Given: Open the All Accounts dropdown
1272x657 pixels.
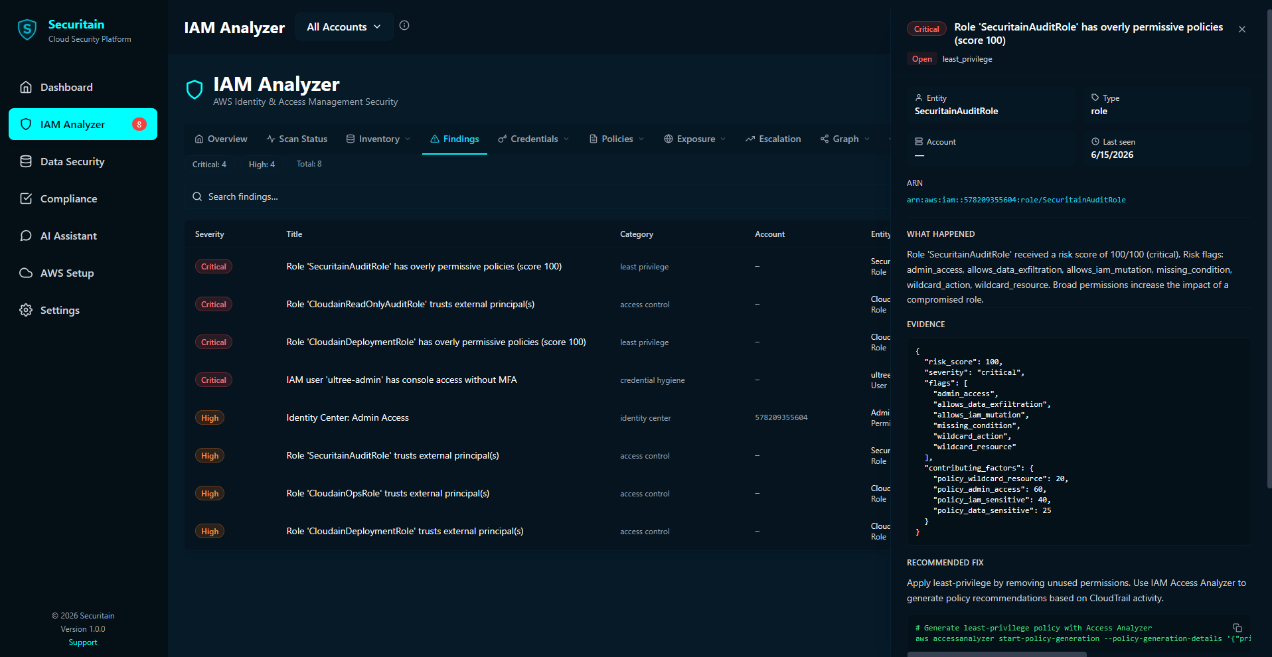Looking at the screenshot, I should click(x=344, y=27).
